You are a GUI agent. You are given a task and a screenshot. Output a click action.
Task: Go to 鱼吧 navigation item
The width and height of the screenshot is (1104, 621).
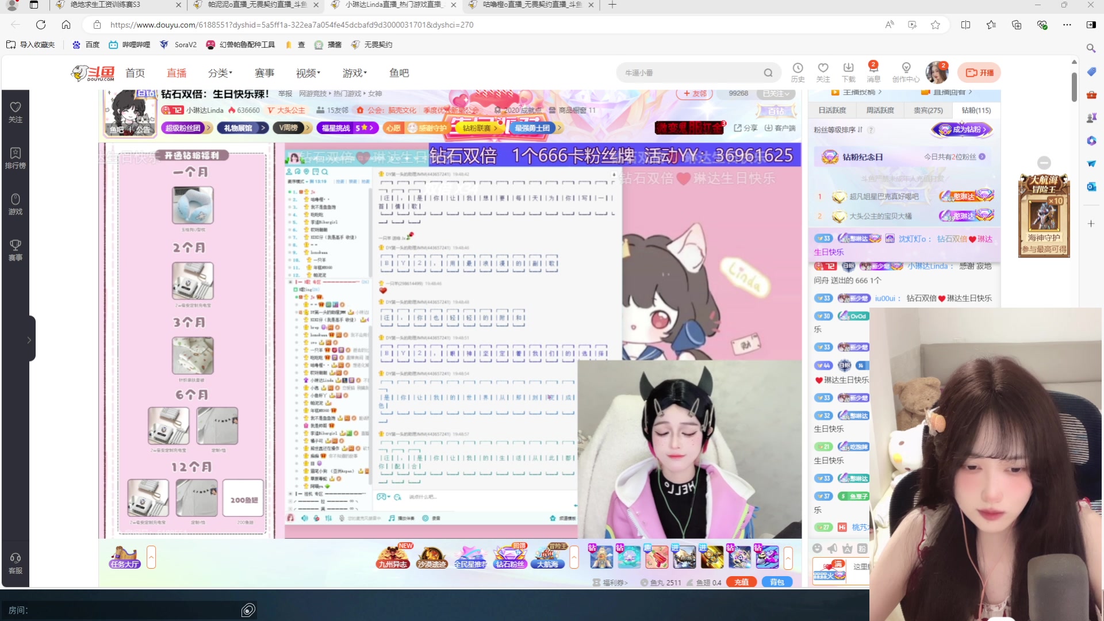399,73
